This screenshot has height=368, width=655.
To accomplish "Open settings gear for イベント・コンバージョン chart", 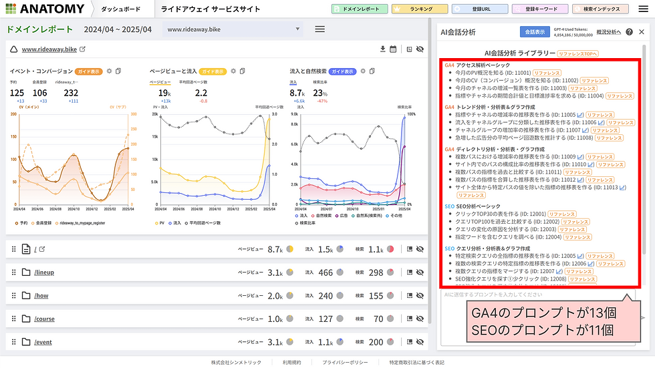I will 109,71.
